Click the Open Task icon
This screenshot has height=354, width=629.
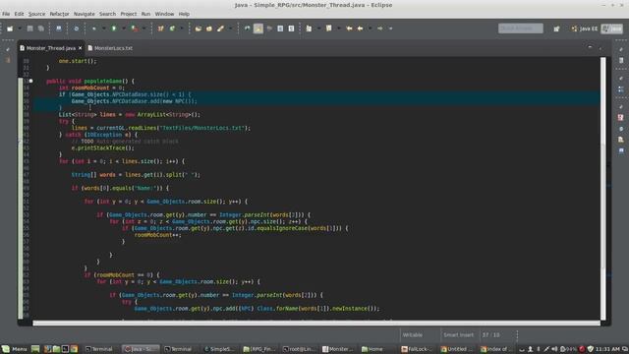pos(209,29)
